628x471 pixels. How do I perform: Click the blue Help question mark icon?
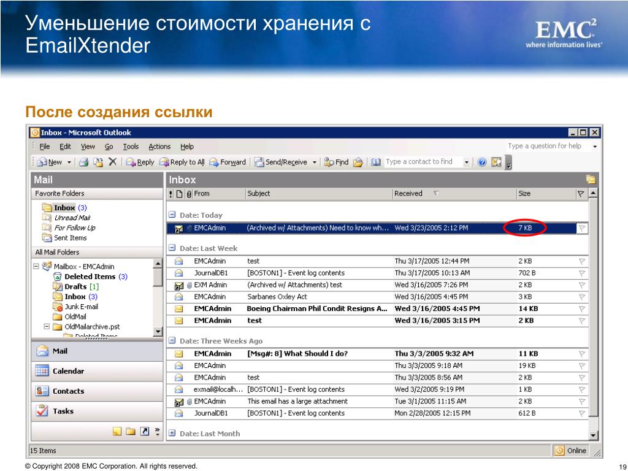[482, 162]
